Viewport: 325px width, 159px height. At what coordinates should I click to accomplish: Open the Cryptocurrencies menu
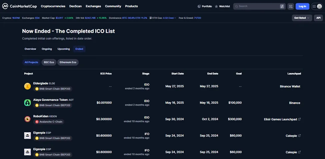coord(53,6)
